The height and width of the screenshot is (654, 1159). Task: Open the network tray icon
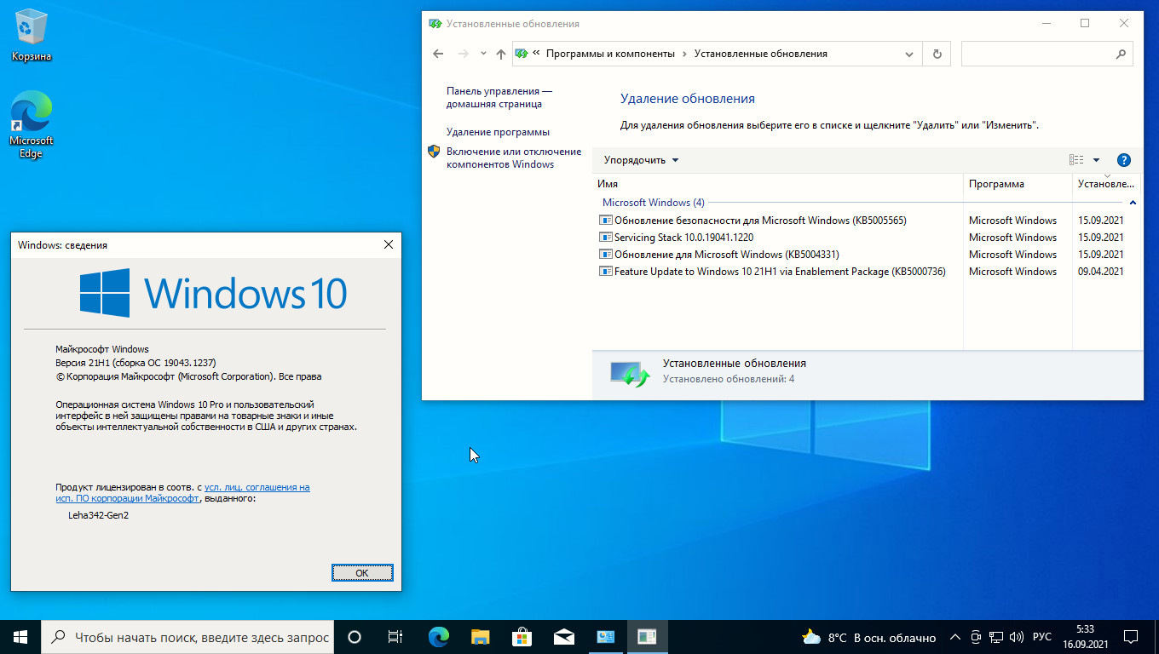pos(995,637)
